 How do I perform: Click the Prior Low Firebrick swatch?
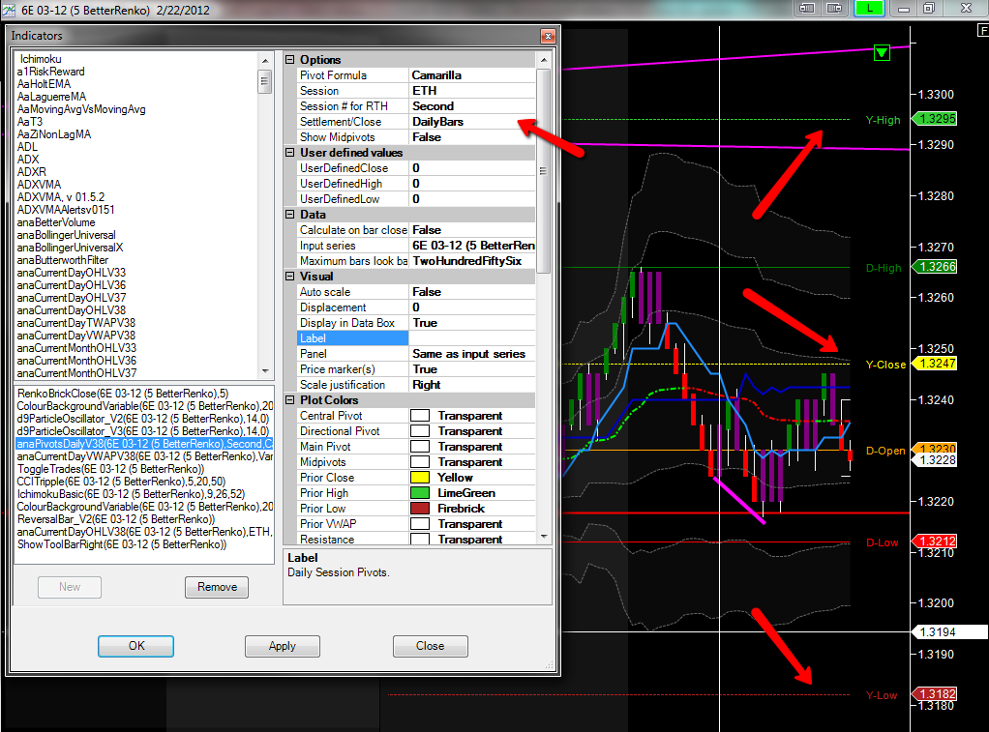click(420, 509)
